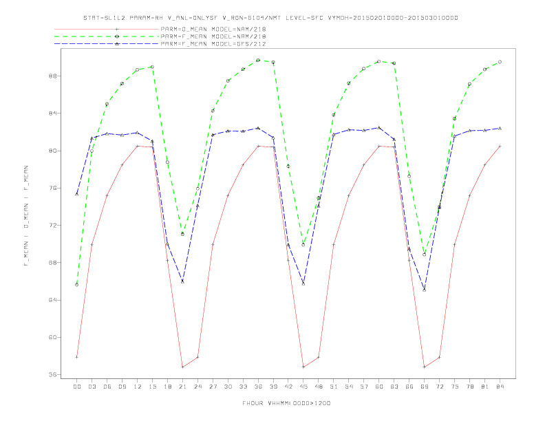Screen dimensions: 545x421
Task: Click blue triangle data point at hour 00
Action: click(77, 193)
